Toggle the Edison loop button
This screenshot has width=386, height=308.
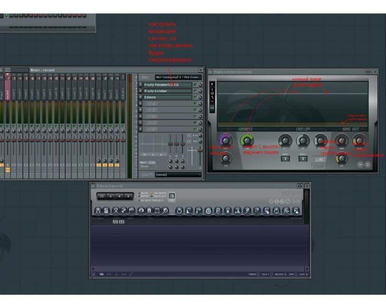(102, 196)
